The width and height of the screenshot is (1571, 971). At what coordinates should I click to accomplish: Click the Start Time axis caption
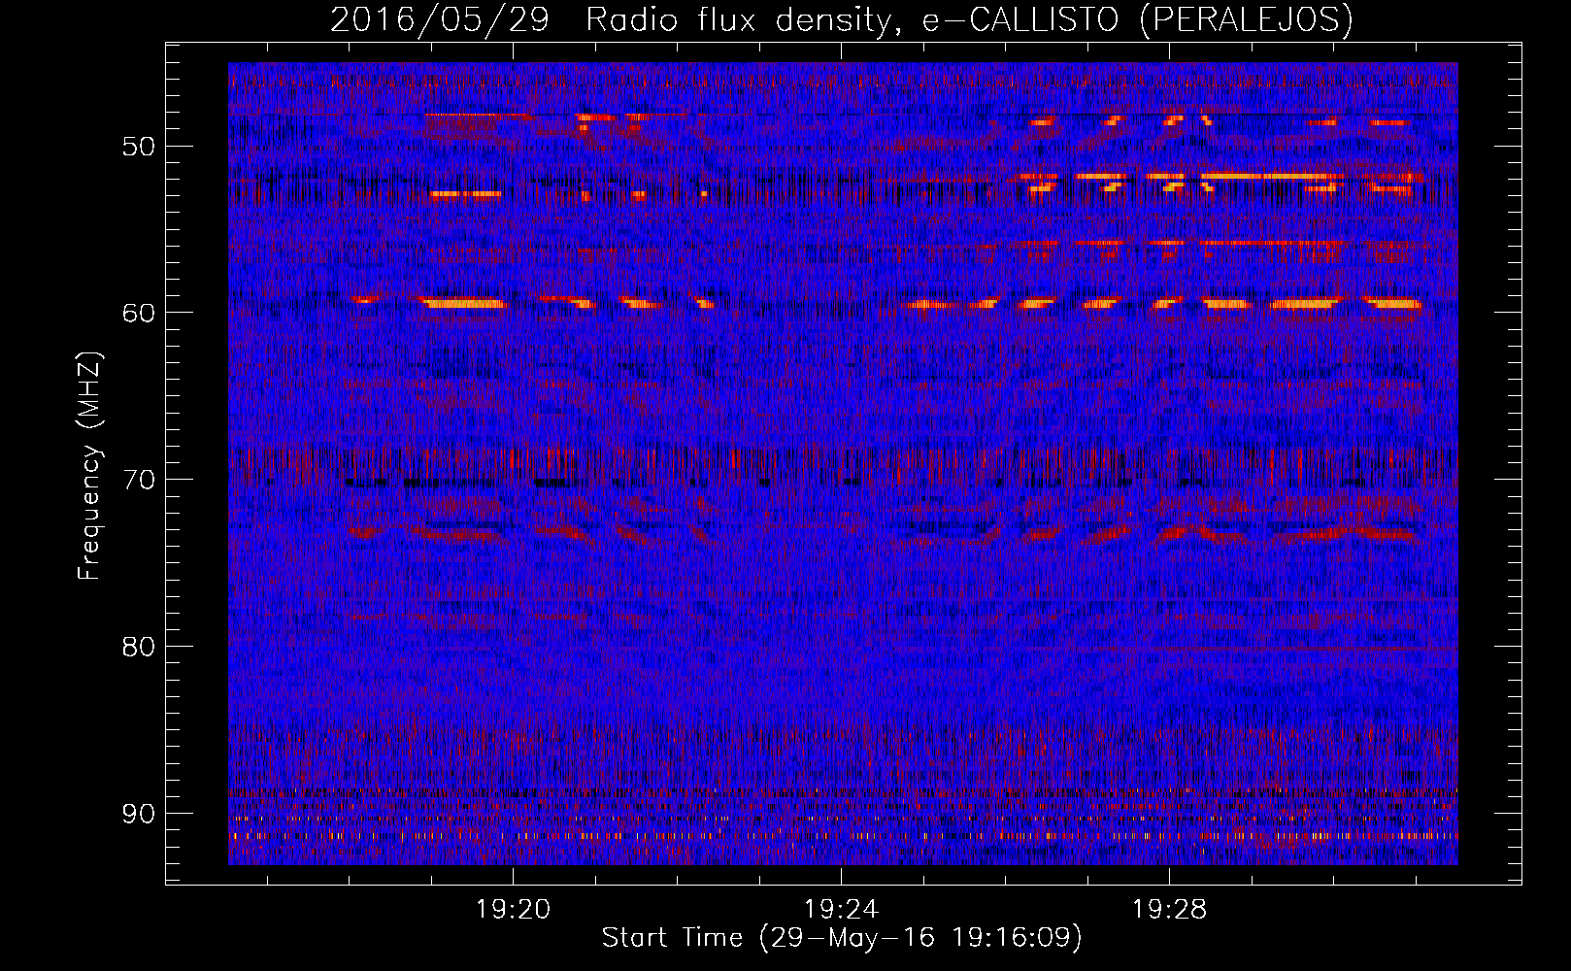[x=842, y=938]
